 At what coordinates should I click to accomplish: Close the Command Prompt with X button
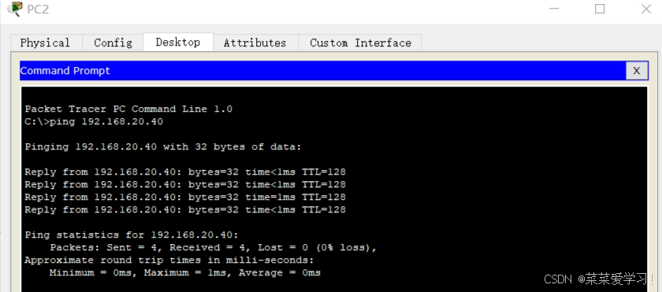pyautogui.click(x=637, y=71)
